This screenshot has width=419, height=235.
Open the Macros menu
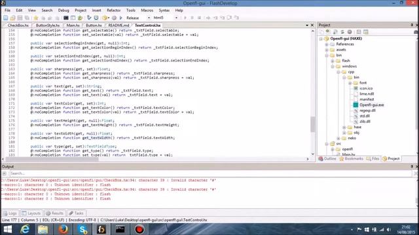[x=147, y=10]
